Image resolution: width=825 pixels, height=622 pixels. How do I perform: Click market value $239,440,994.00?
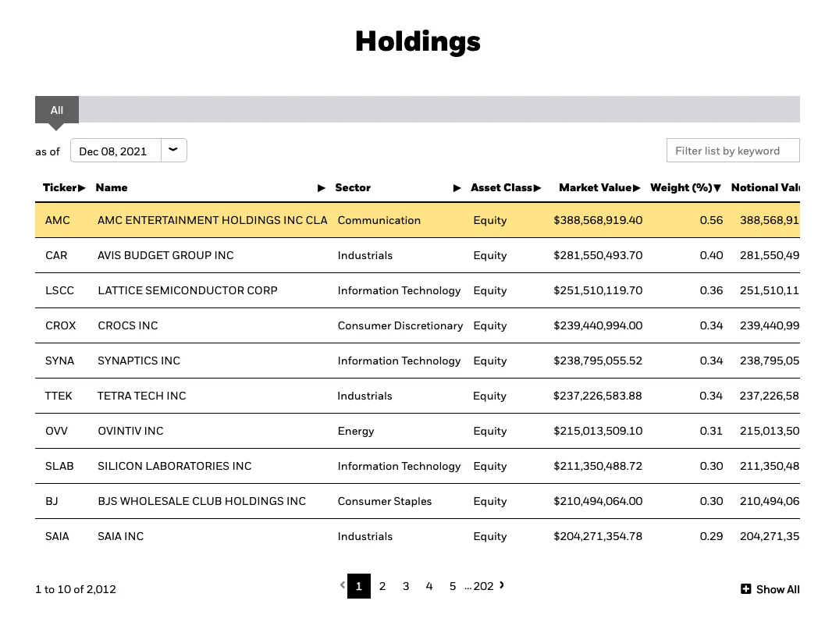[598, 325]
